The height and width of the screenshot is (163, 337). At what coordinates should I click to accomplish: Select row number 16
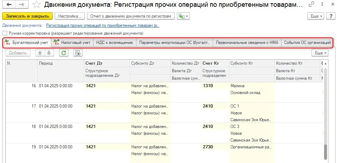pos(164,92)
